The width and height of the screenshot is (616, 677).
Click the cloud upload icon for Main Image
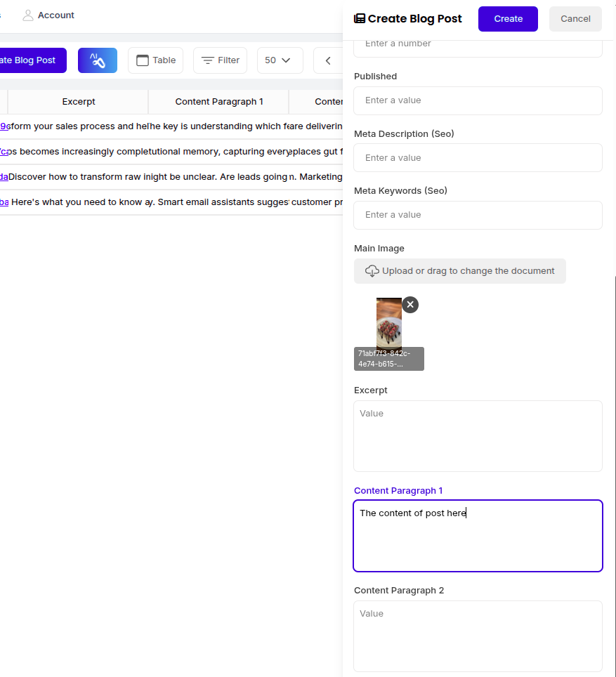372,271
